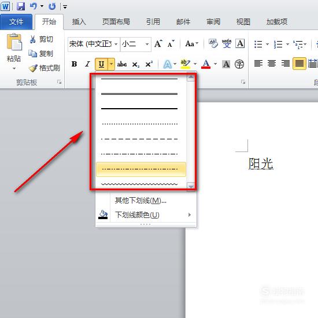The image size is (318, 318).
Task: Click the Strikethrough abc icon
Action: tap(122, 64)
